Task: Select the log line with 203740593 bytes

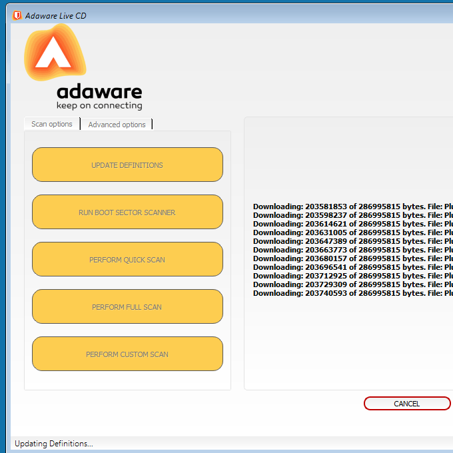Action: click(x=353, y=293)
